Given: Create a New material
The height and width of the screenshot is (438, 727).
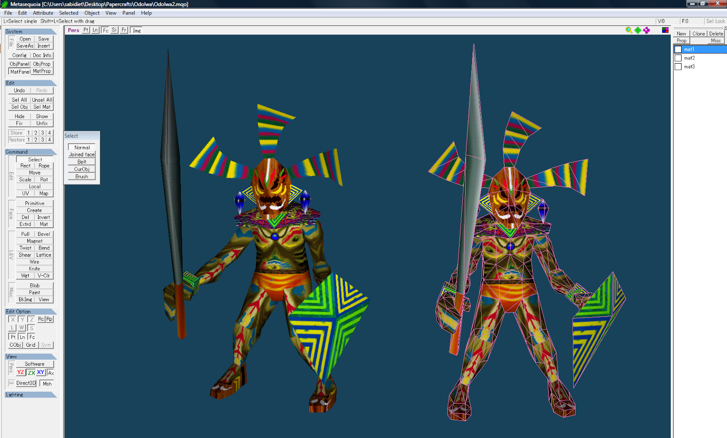Looking at the screenshot, I should coord(682,34).
